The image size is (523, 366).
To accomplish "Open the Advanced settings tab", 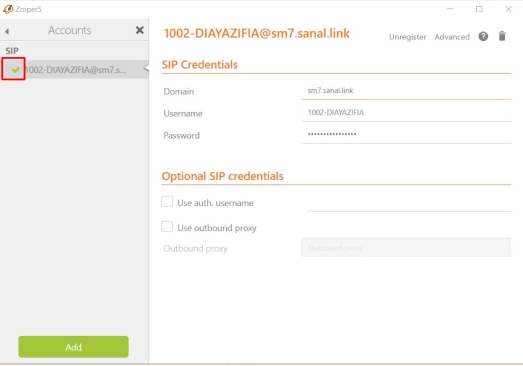I will [x=451, y=37].
